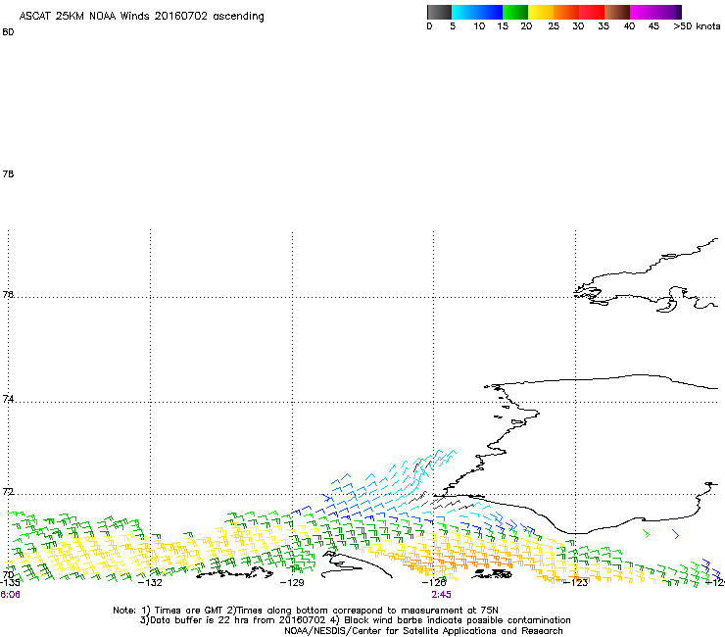Click the -123 longitude axis label

pos(576,582)
